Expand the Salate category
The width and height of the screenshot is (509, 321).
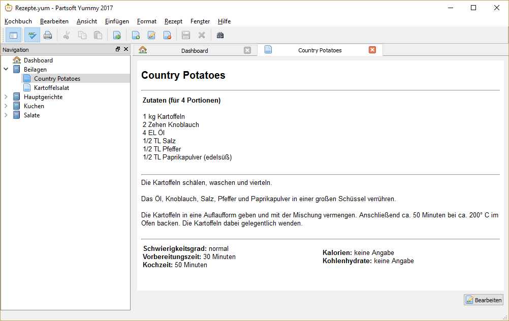point(6,115)
